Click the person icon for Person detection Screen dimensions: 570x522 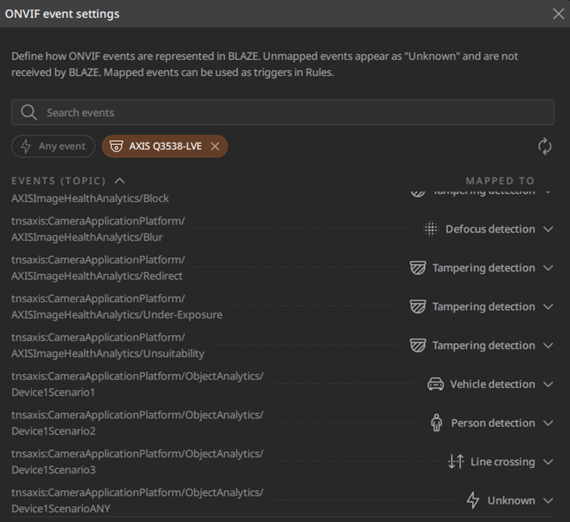pyautogui.click(x=436, y=423)
